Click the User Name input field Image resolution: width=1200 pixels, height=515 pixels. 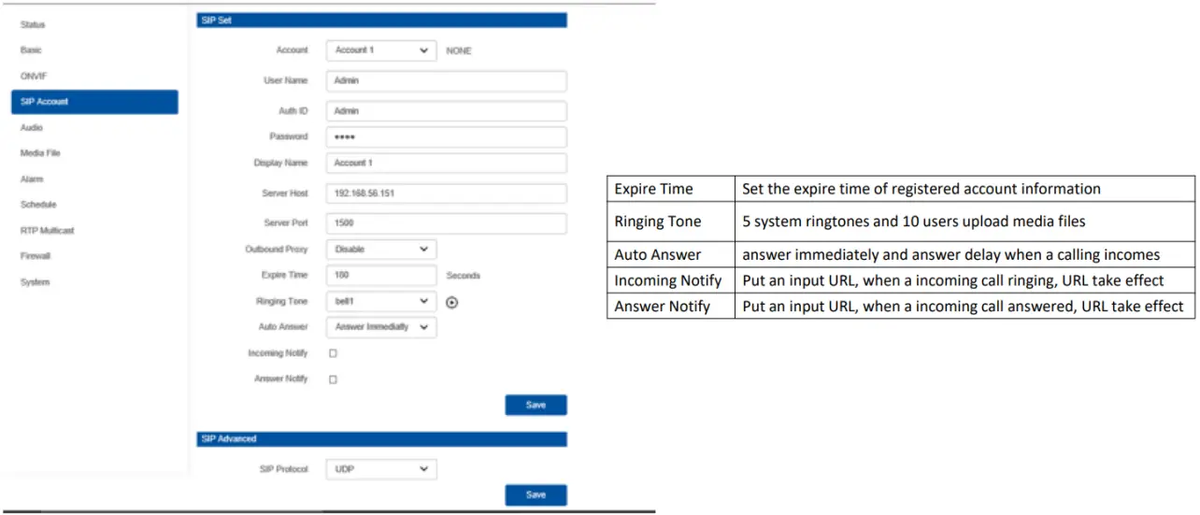pyautogui.click(x=446, y=81)
